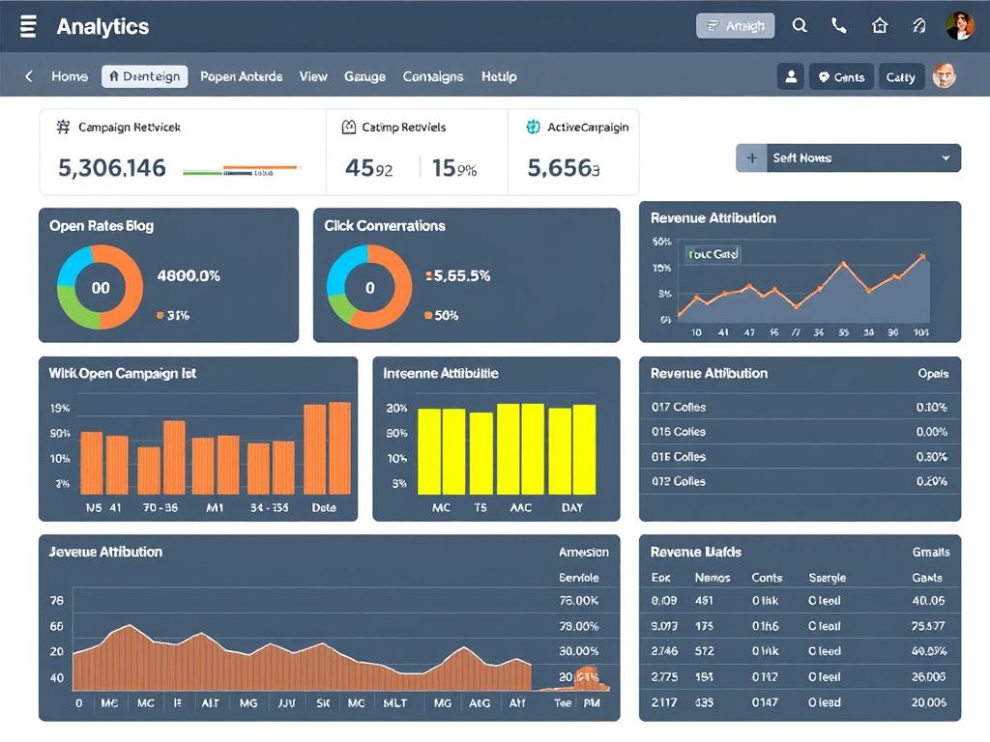The width and height of the screenshot is (990, 742).
Task: Click the top user avatar thumbnail
Action: 961,25
